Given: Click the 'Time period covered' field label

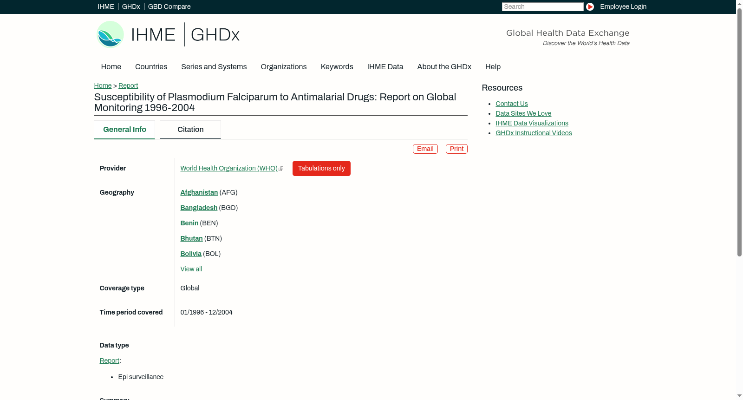Looking at the screenshot, I should click(131, 312).
